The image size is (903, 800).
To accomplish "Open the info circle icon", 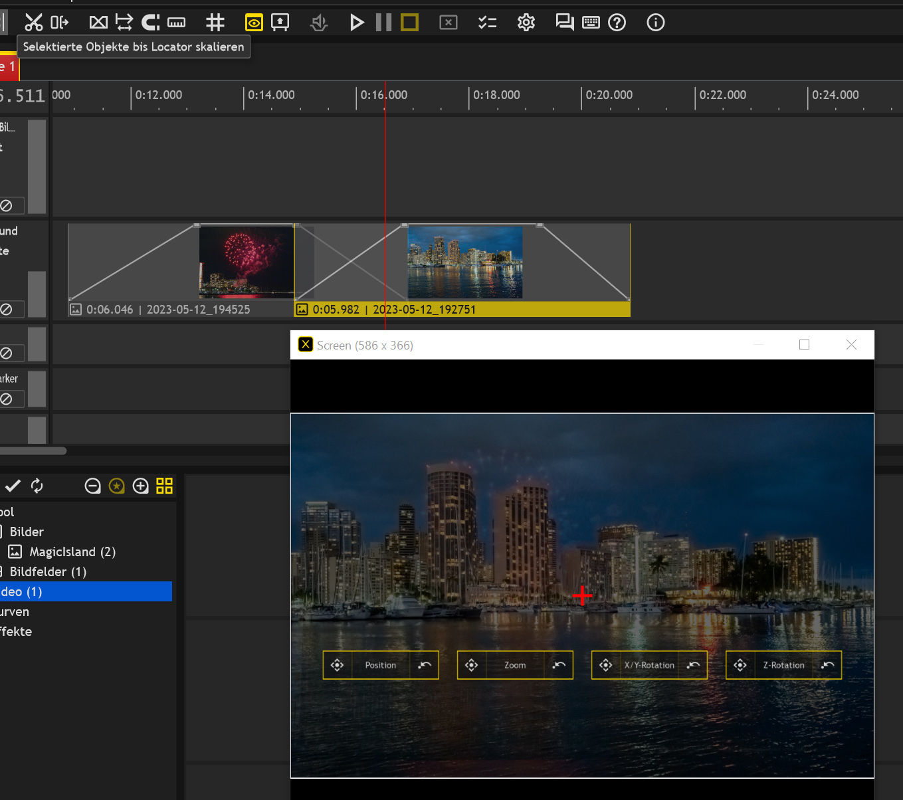I will point(655,23).
